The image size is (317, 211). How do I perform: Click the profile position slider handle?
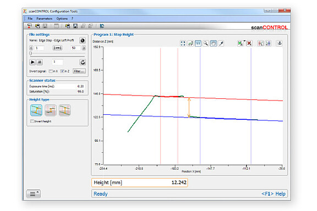click(x=30, y=53)
